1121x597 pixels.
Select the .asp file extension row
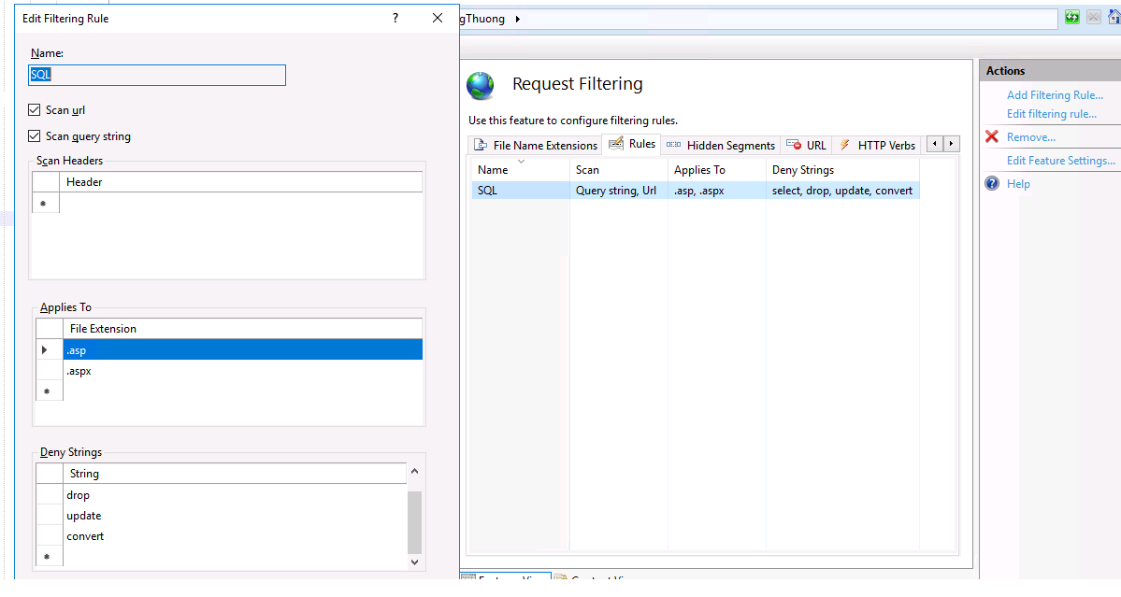242,350
